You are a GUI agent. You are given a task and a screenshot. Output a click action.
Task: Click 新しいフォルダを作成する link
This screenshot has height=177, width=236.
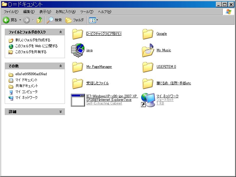(x=33, y=40)
